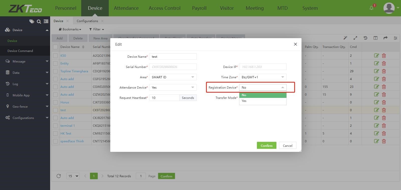Toggle the select-all checkbox in table header
401x190 pixels.
coord(55,47)
